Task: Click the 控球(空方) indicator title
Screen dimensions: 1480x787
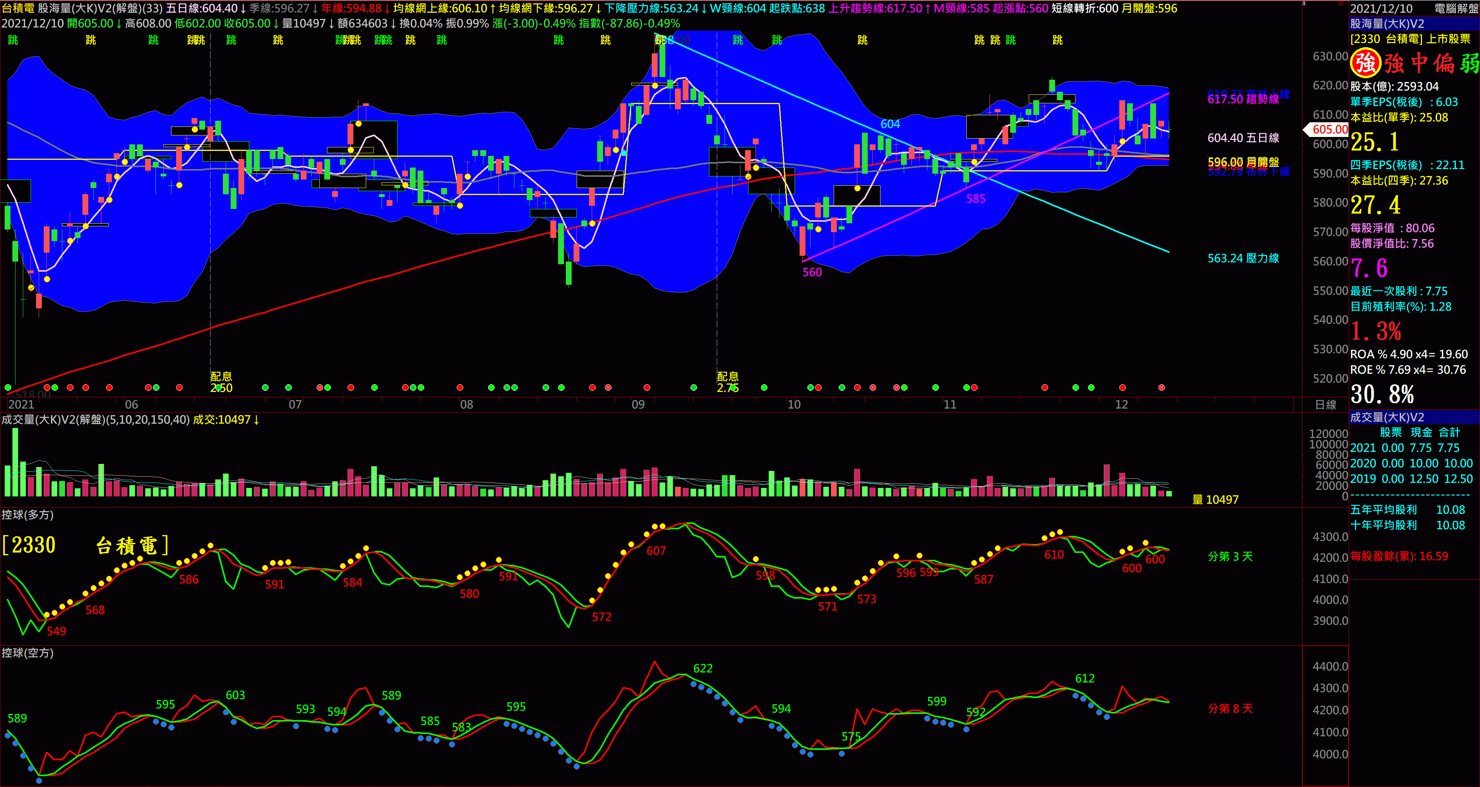Action: pyautogui.click(x=27, y=653)
